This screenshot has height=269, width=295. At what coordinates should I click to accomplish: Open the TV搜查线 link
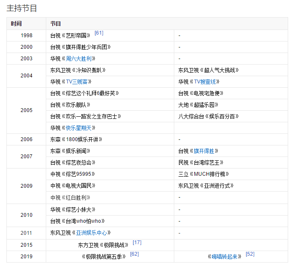pyautogui.click(x=205, y=82)
